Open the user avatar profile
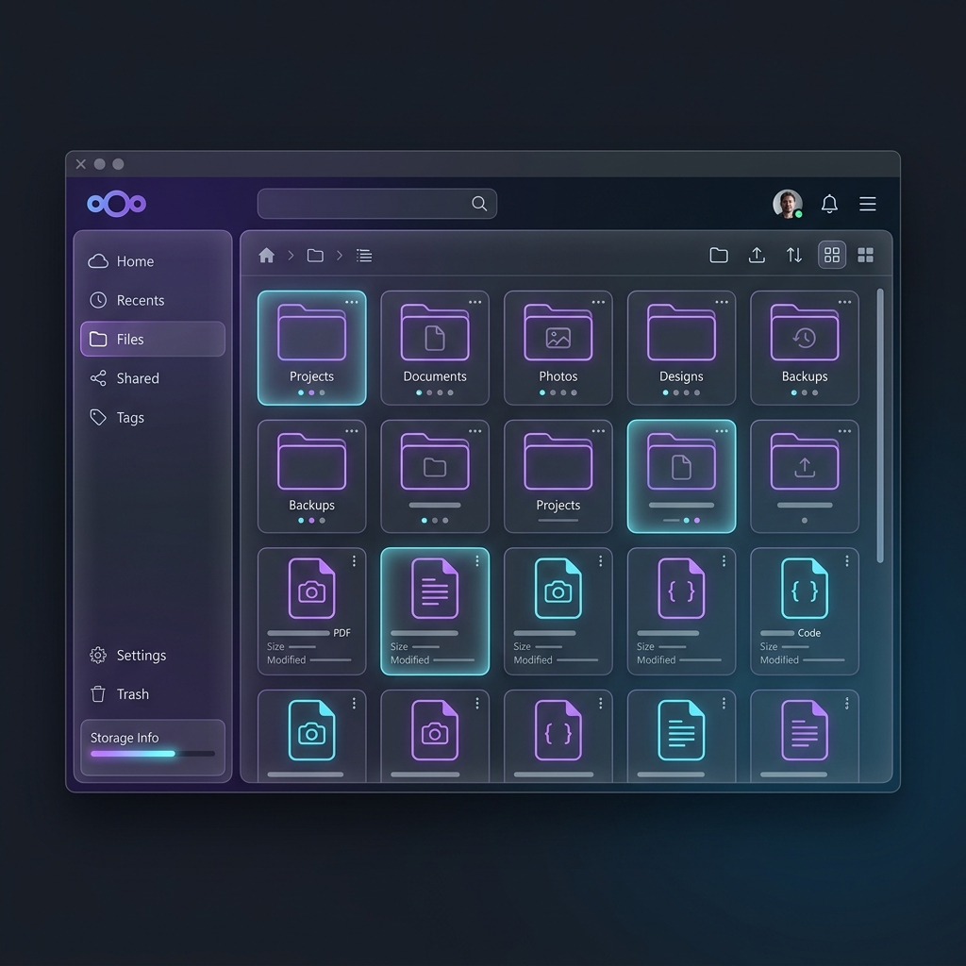Image resolution: width=966 pixels, height=966 pixels. click(x=787, y=204)
